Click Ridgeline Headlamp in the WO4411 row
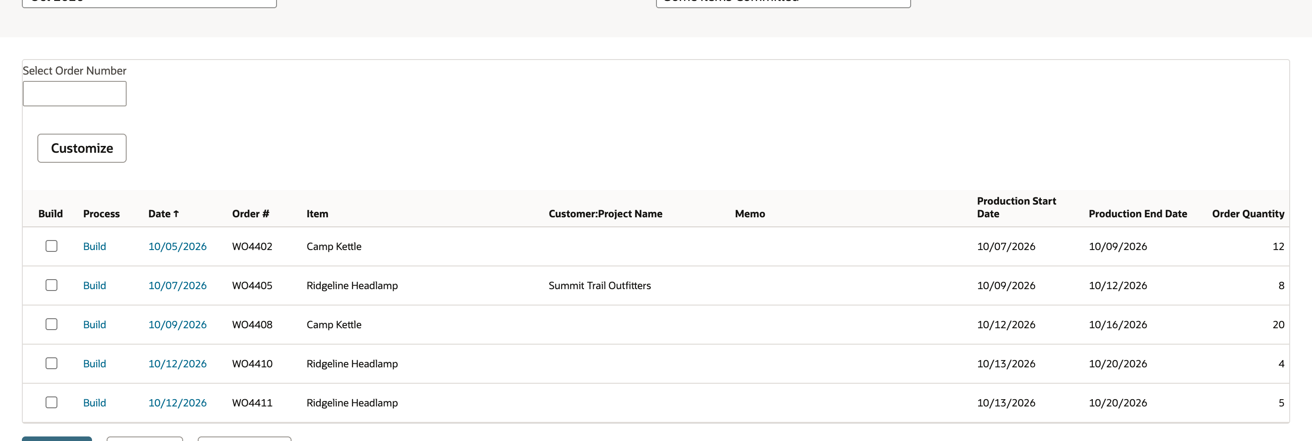 point(352,403)
